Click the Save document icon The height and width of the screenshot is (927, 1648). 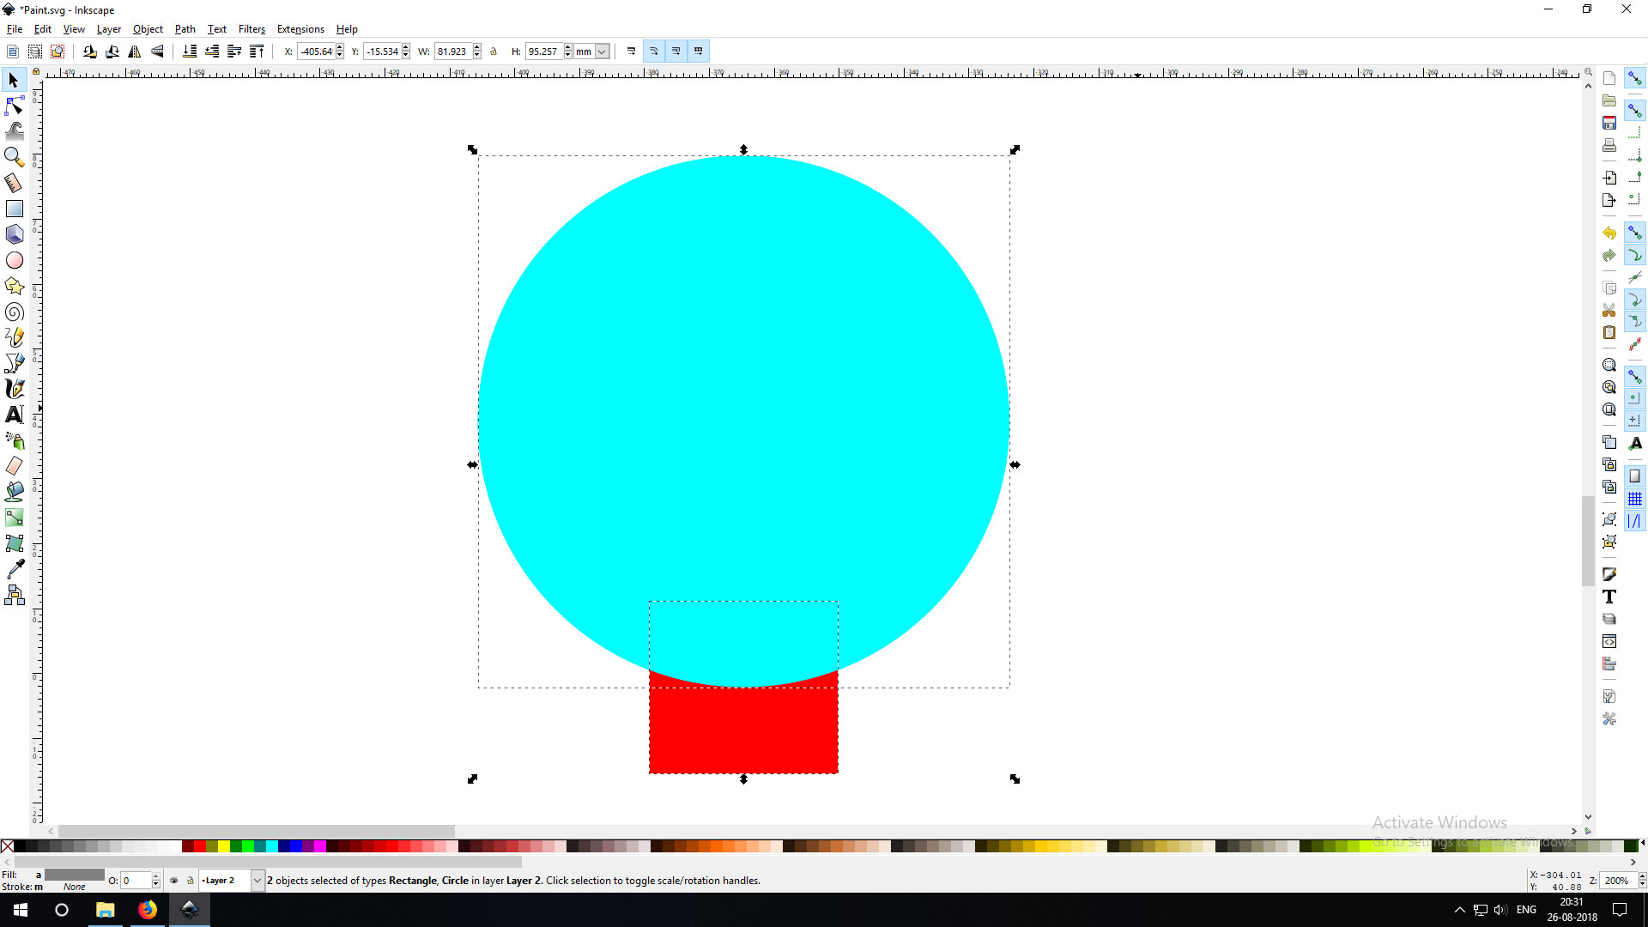click(x=1609, y=123)
